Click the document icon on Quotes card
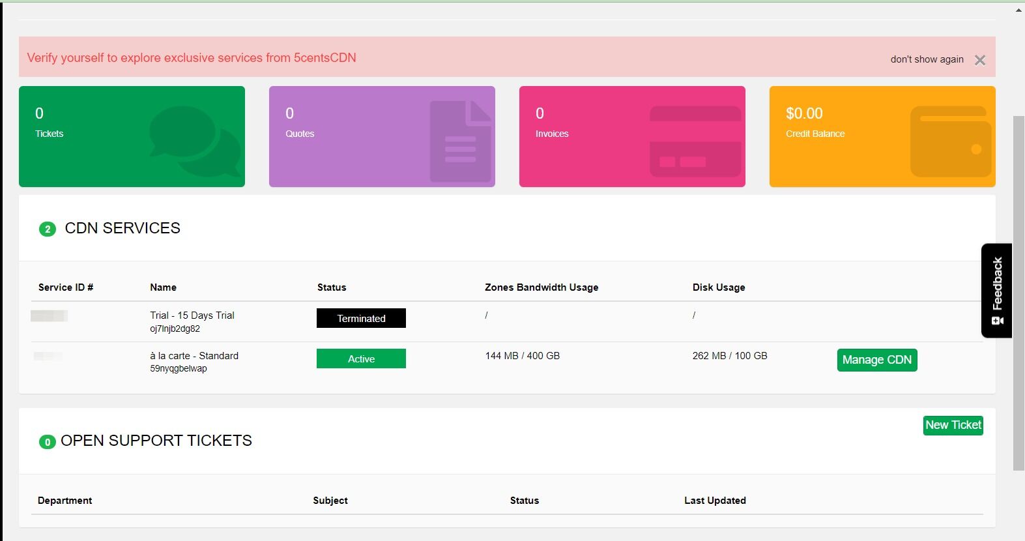This screenshot has height=541, width=1025. click(x=460, y=141)
